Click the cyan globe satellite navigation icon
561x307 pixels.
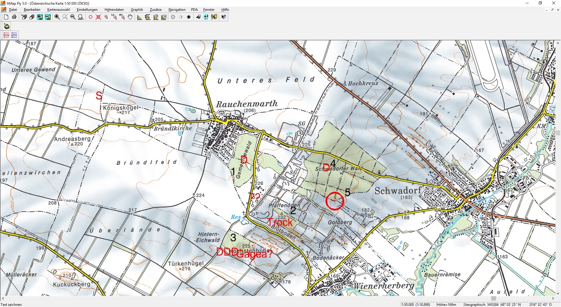[206, 17]
